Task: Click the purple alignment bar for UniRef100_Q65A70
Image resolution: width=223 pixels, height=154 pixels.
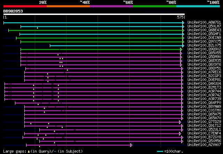Action: click(103, 119)
